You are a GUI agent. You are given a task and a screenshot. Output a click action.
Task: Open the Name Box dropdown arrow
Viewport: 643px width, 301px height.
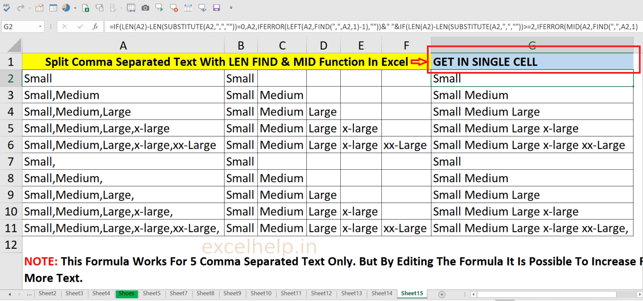point(40,26)
